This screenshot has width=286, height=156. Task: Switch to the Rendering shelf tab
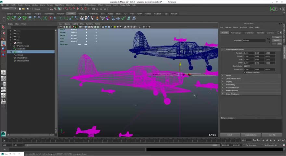pos(81,14)
